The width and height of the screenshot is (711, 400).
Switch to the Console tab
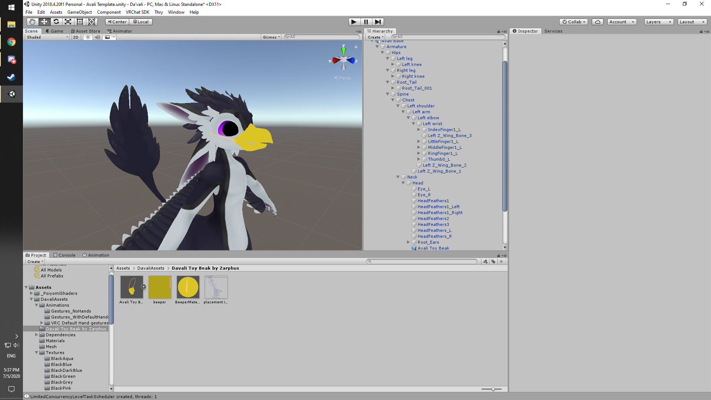pyautogui.click(x=64, y=255)
